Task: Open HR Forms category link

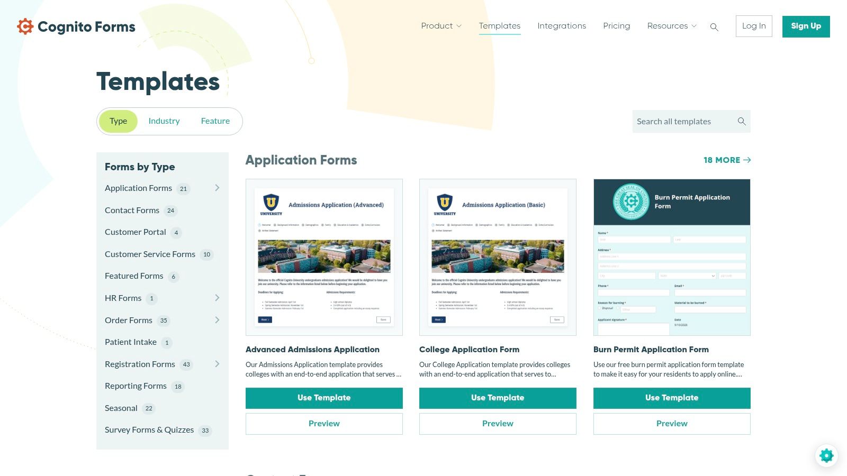Action: point(123,298)
